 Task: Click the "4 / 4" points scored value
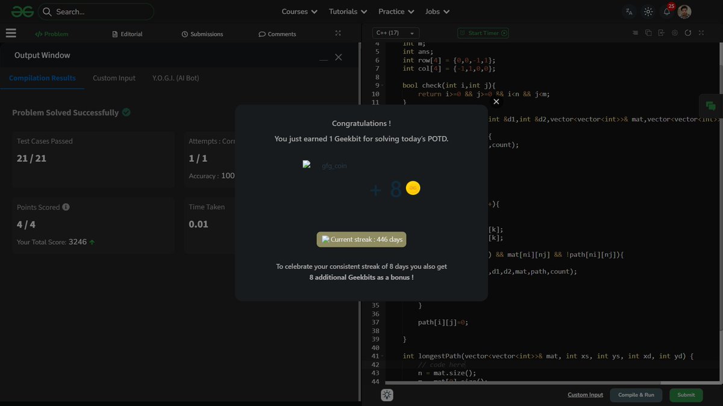tap(26, 224)
